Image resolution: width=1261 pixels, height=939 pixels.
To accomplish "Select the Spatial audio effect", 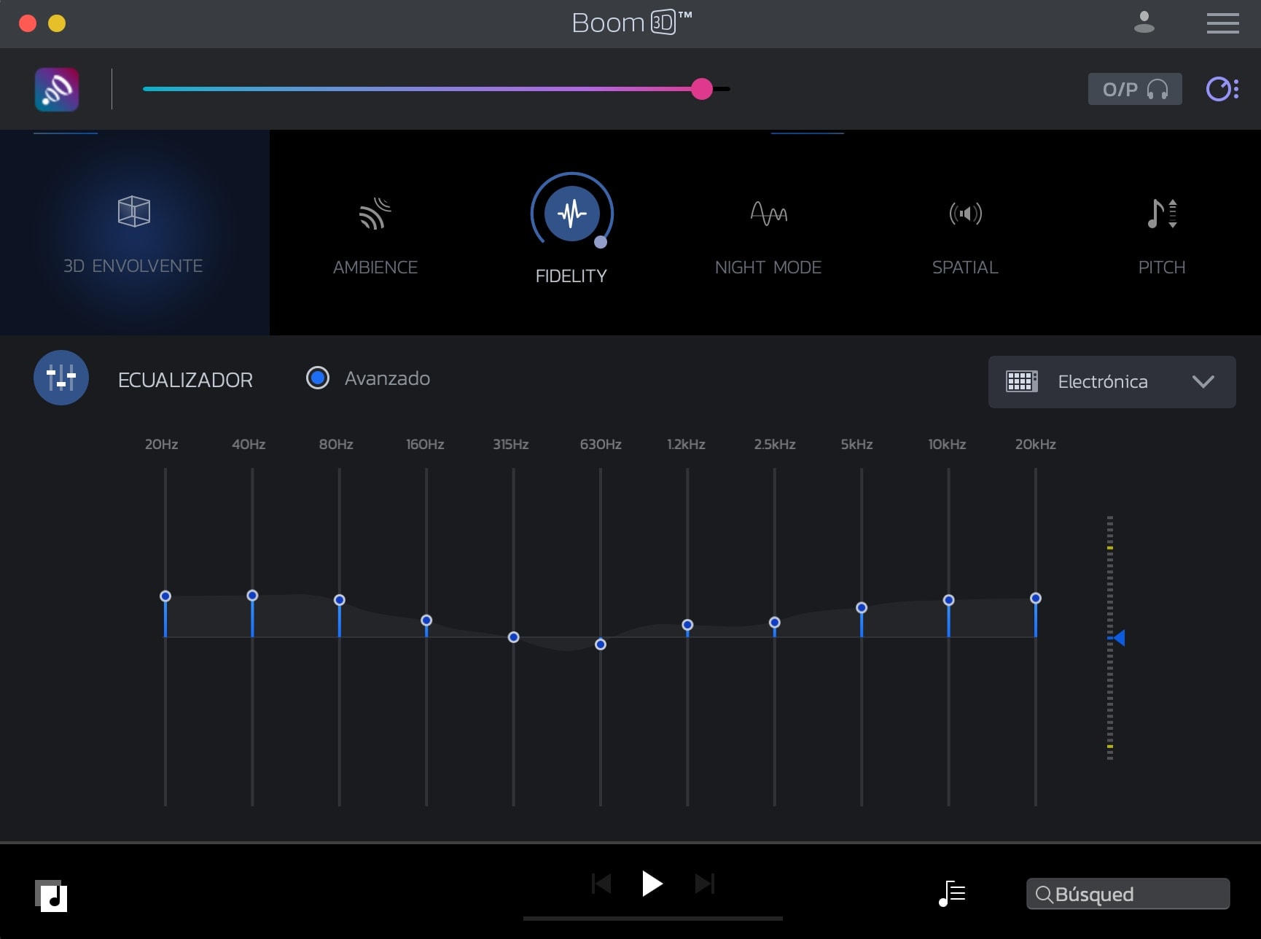I will pos(965,233).
